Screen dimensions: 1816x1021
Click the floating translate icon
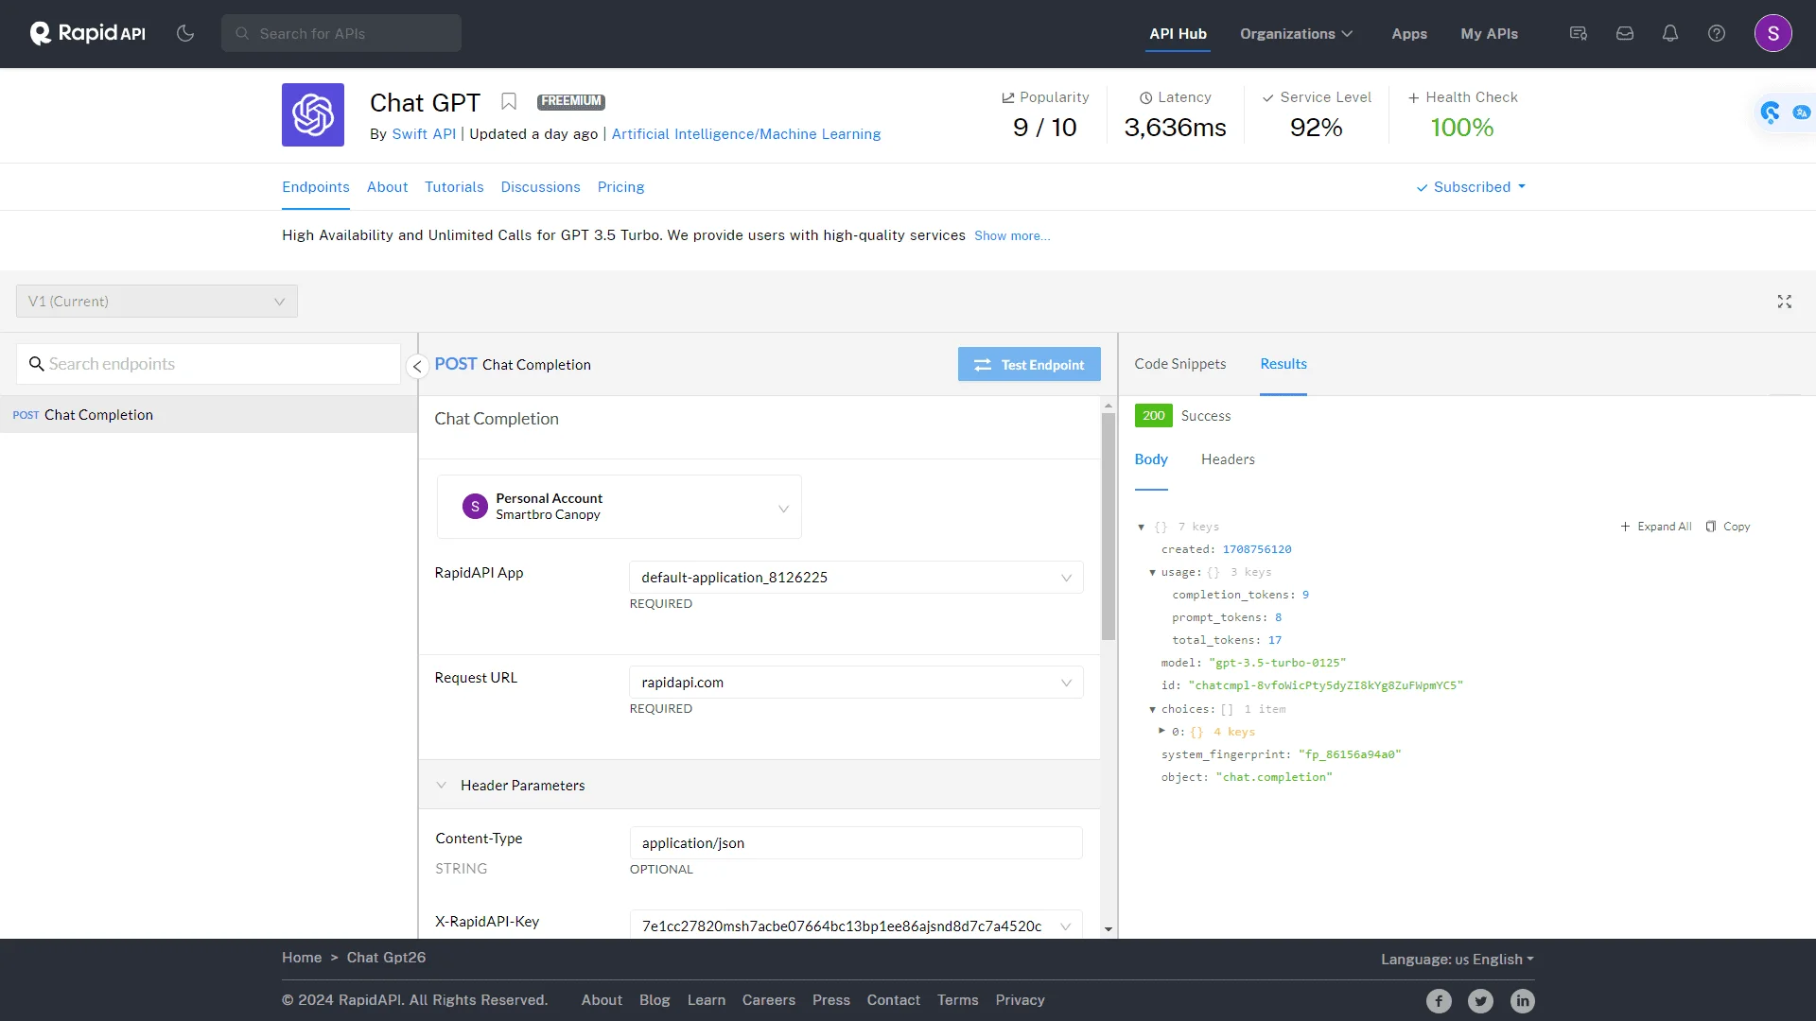coord(1802,112)
